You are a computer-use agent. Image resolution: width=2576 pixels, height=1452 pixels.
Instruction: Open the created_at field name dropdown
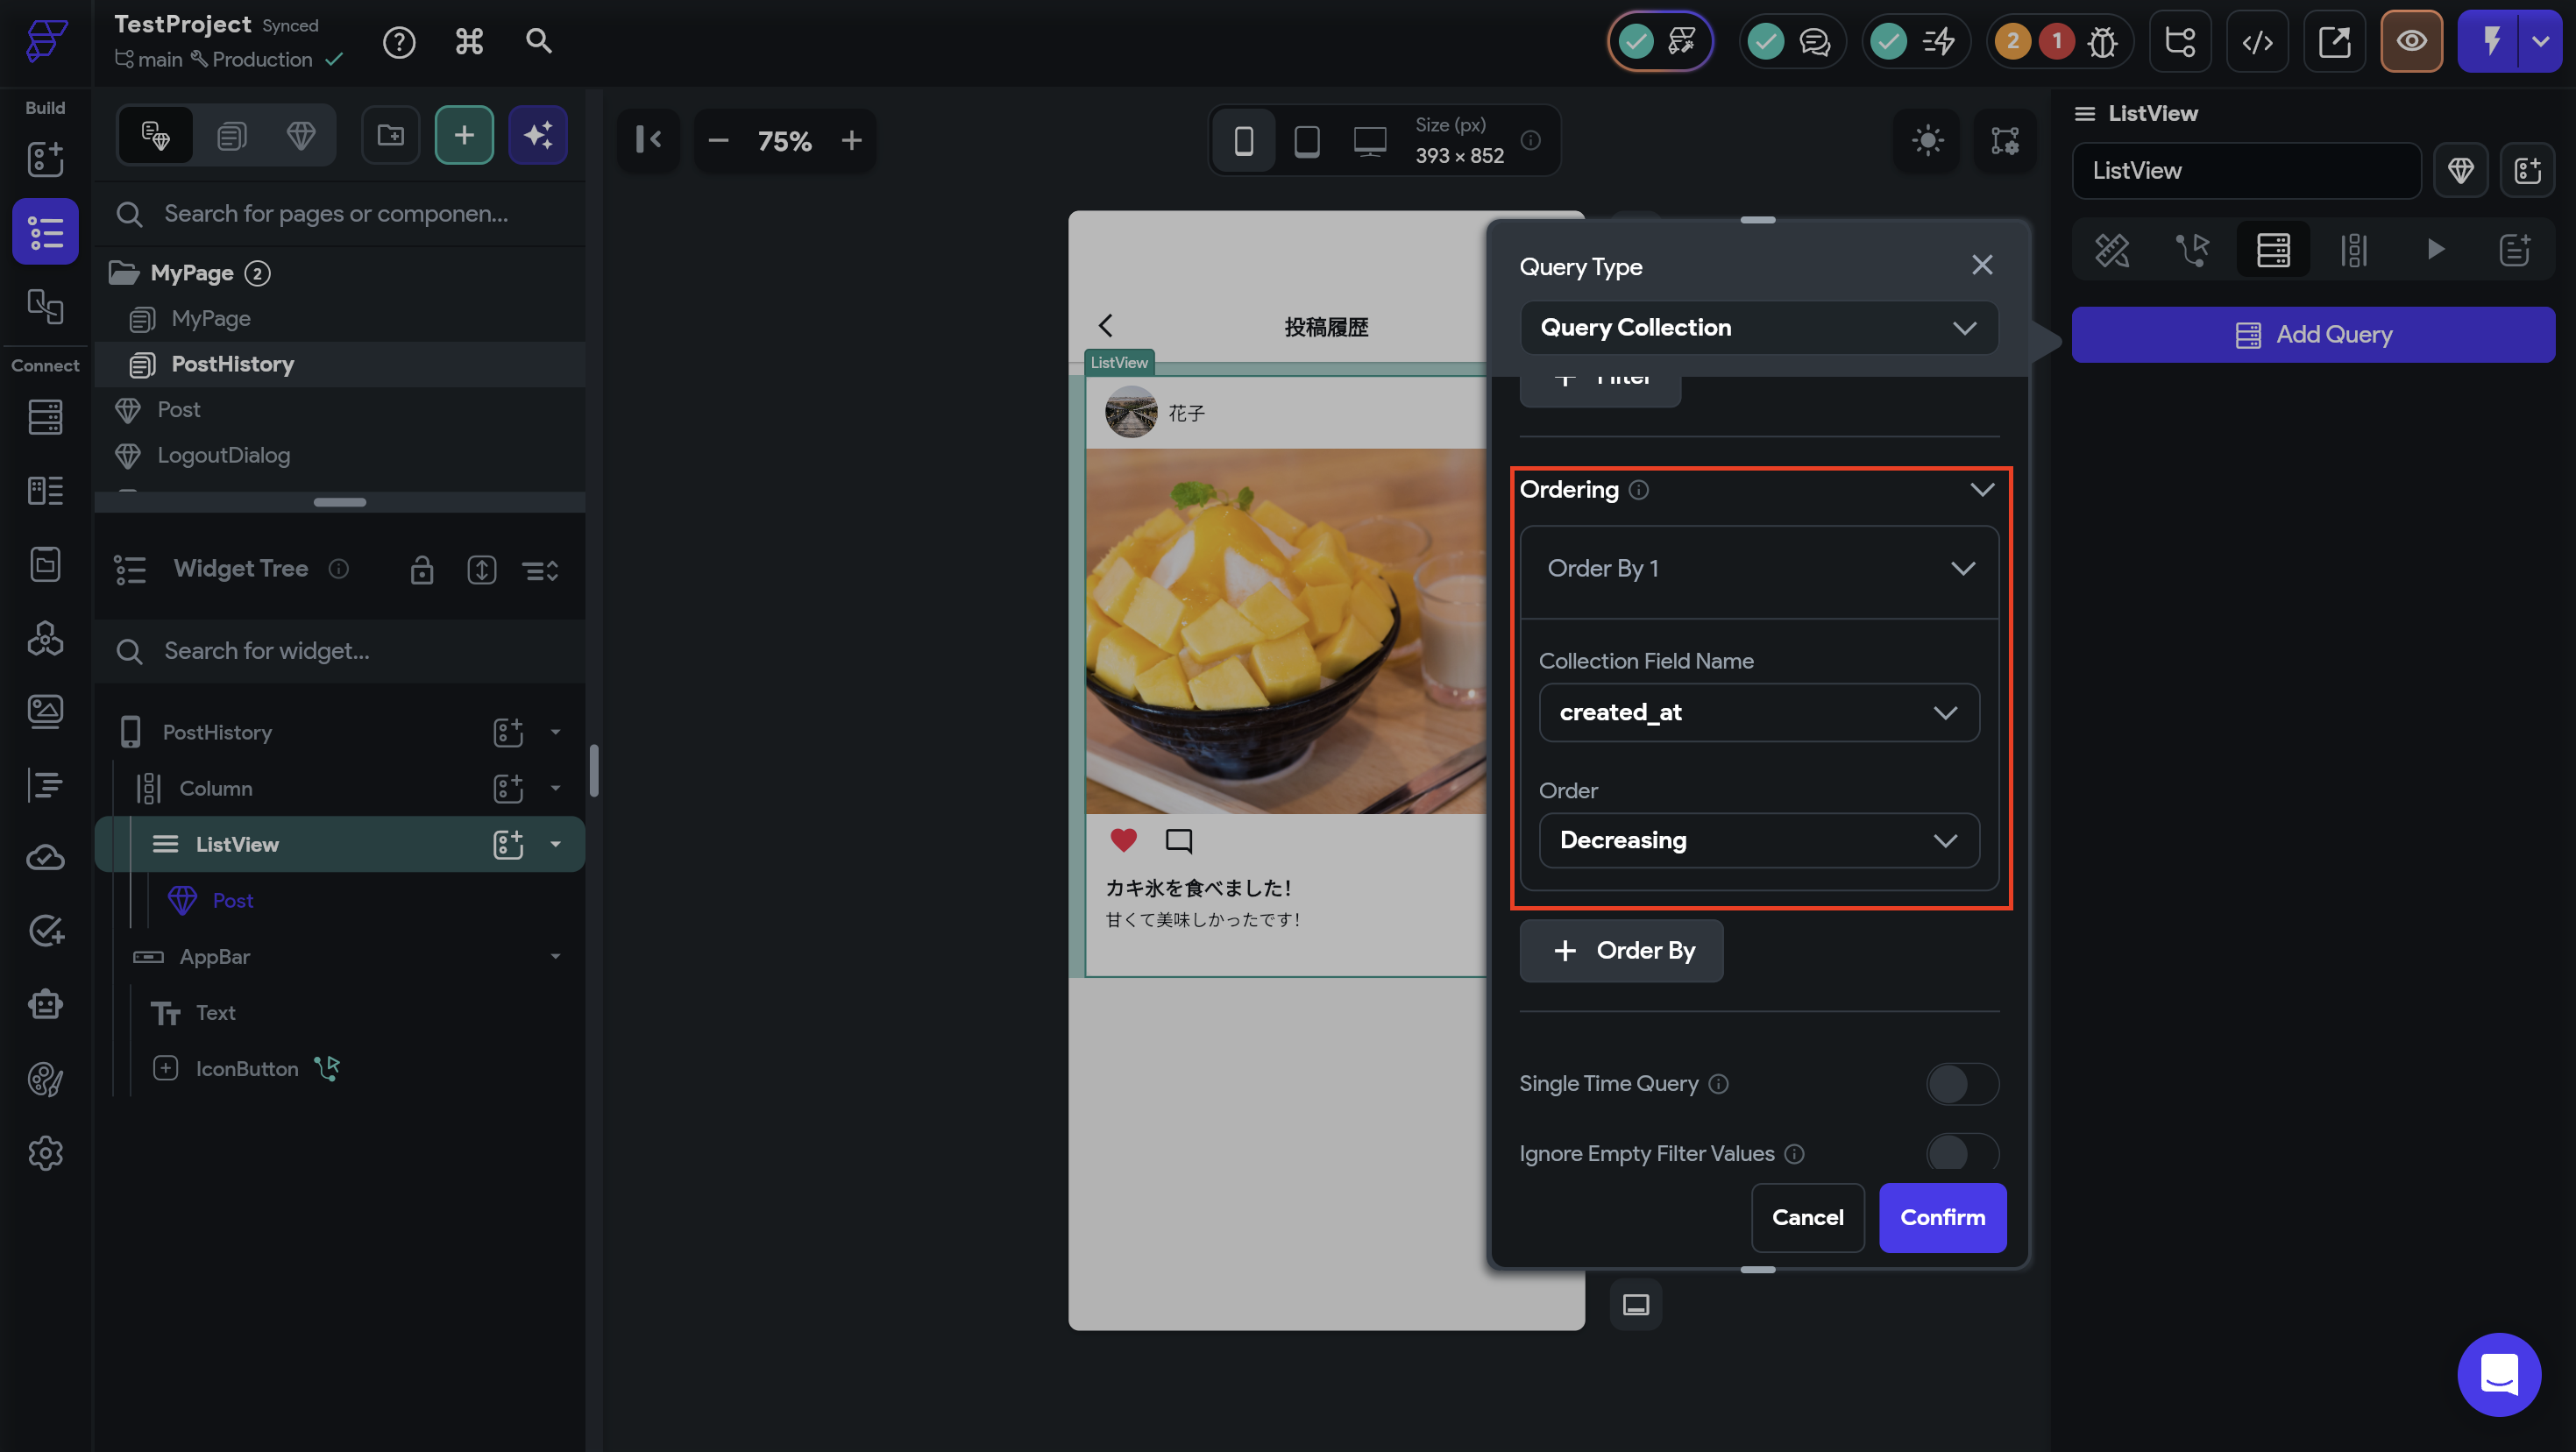click(x=1758, y=712)
